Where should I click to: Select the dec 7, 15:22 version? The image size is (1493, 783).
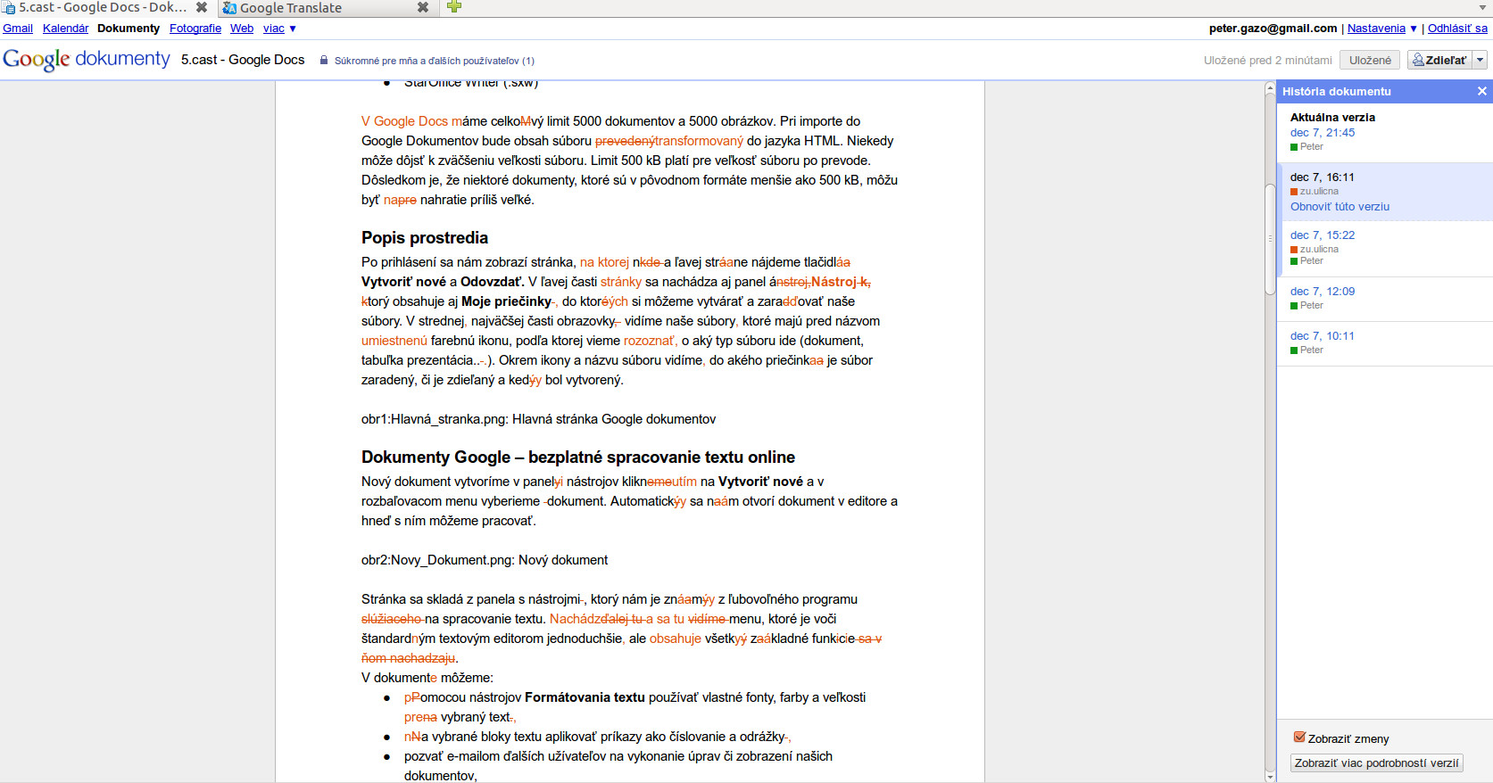pos(1323,235)
